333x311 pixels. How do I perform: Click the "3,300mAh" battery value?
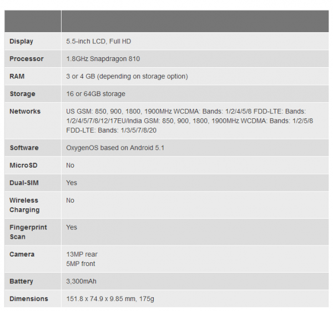(82, 282)
